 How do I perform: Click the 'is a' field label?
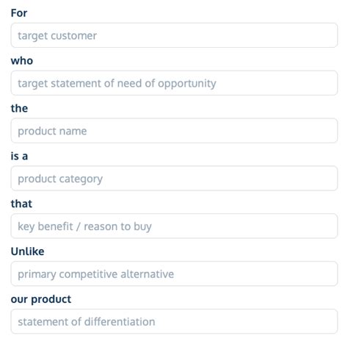tap(19, 156)
